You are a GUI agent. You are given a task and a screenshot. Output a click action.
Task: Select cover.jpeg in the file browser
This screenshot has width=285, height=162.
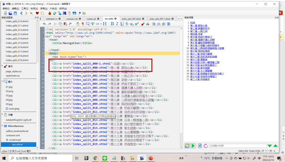click(14, 109)
